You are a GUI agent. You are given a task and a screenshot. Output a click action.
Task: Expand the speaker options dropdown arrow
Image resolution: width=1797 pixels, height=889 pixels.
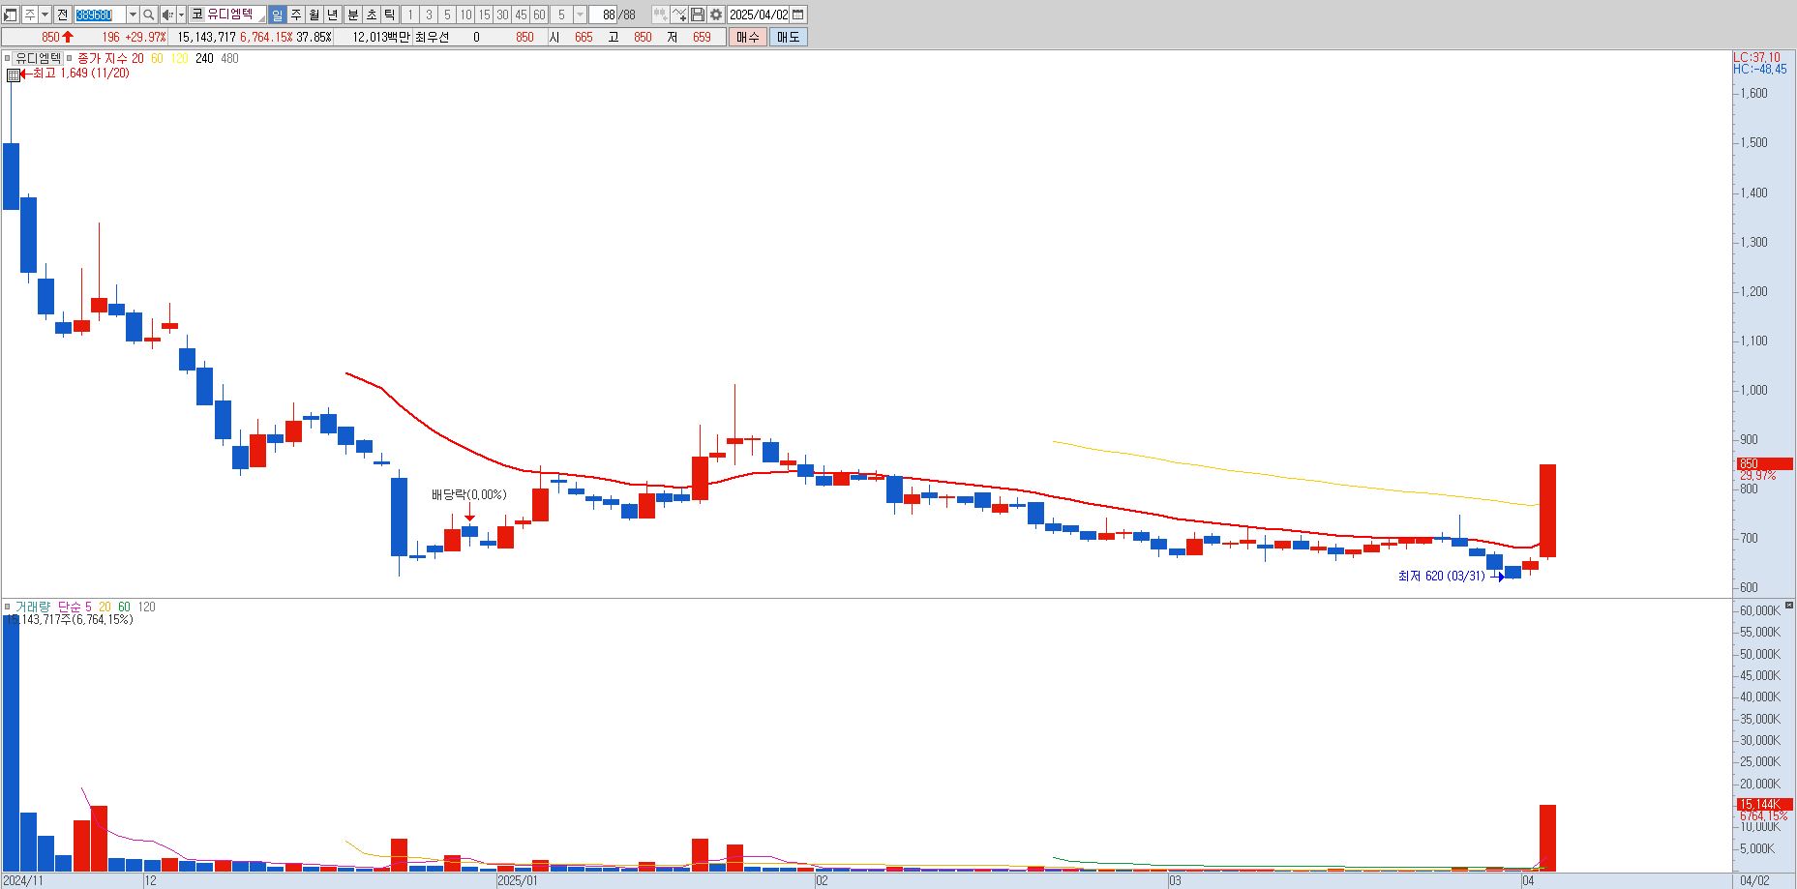(181, 15)
